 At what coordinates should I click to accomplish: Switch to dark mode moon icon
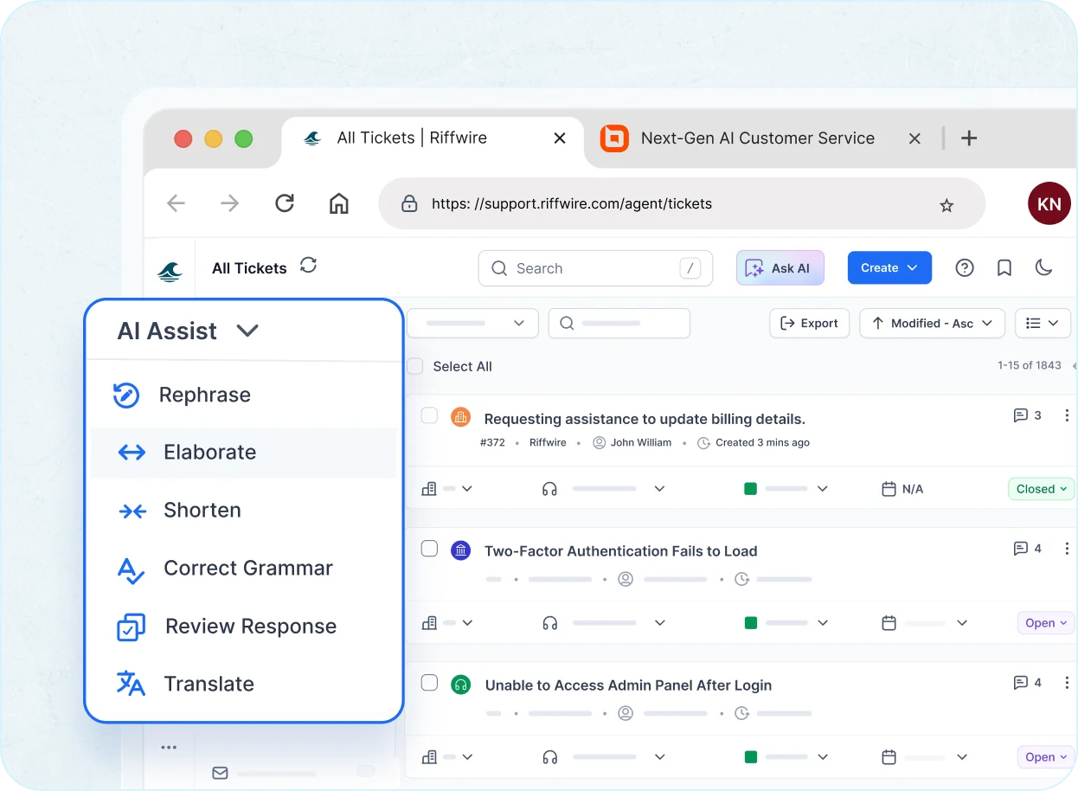[1044, 267]
